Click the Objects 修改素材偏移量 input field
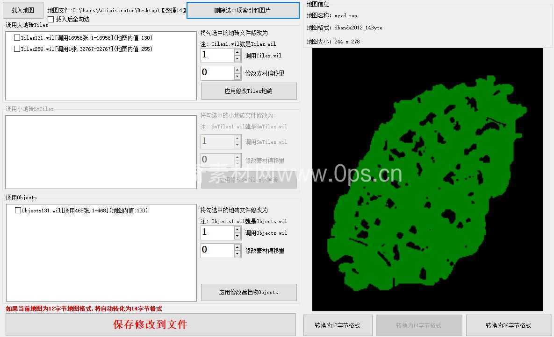The width and height of the screenshot is (554, 337). click(217, 251)
